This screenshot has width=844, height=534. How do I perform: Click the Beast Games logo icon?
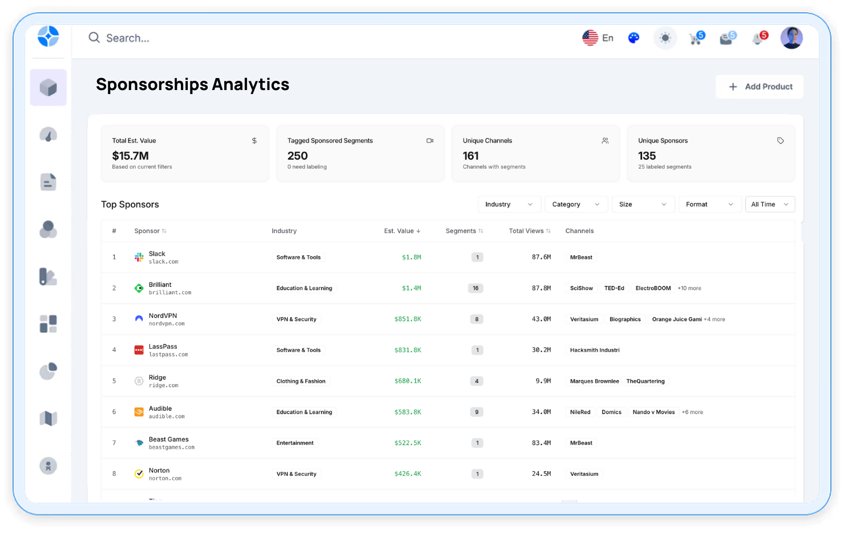click(139, 443)
